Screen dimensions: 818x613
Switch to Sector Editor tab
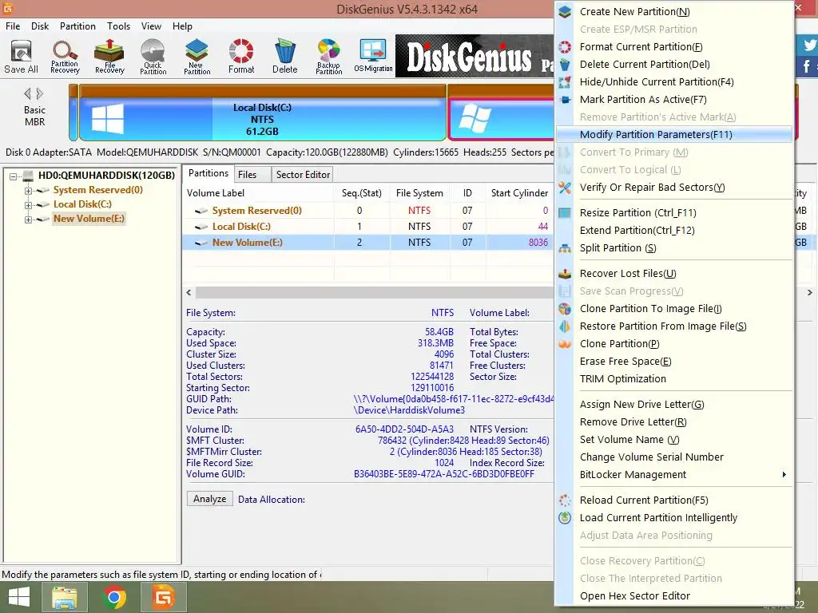(x=303, y=175)
